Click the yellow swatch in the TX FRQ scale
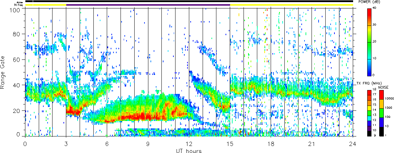Image resolution: width=394 pixels, height=153 pixels. [369, 108]
